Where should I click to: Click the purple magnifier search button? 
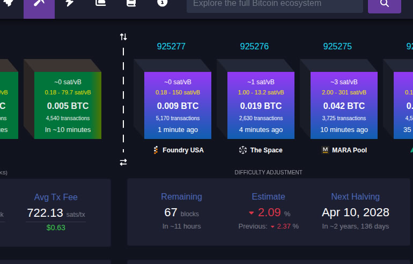click(384, 5)
